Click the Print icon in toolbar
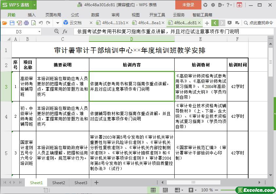Image resolution: width=276 pixels, height=194 pixels. click(x=26, y=23)
